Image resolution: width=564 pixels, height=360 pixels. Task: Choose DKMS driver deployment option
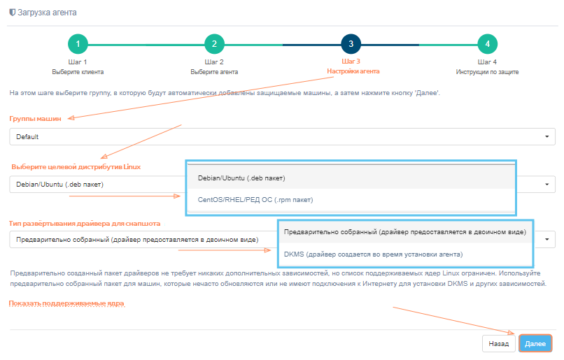click(x=373, y=254)
